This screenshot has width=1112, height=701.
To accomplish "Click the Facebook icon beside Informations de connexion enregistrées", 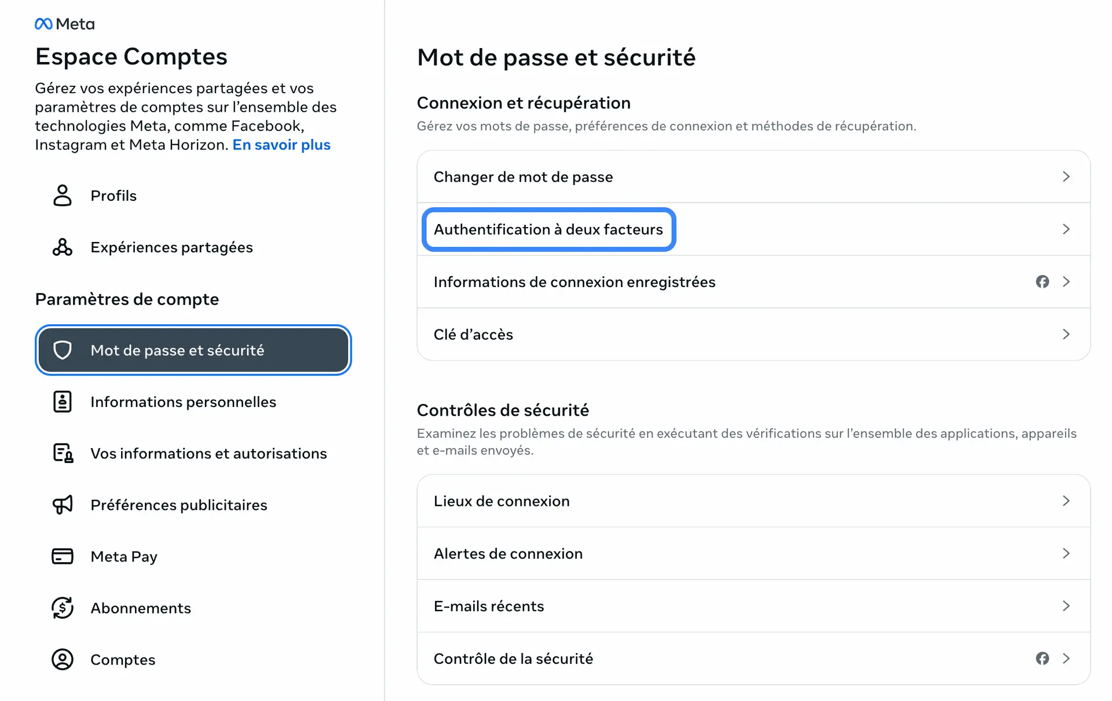I will pyautogui.click(x=1042, y=282).
